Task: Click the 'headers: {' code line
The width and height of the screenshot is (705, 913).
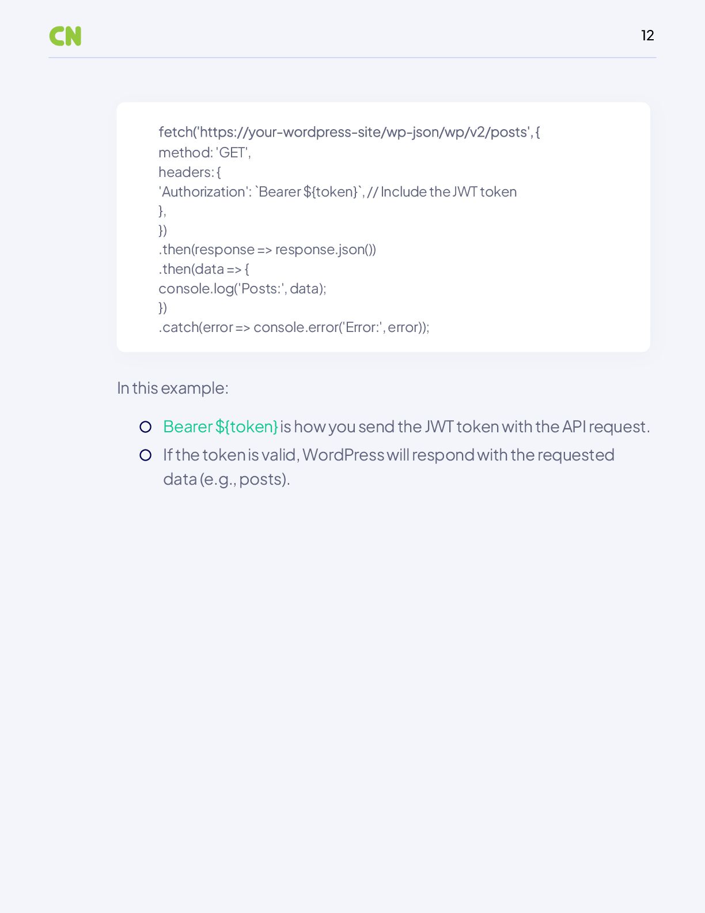Action: click(189, 172)
